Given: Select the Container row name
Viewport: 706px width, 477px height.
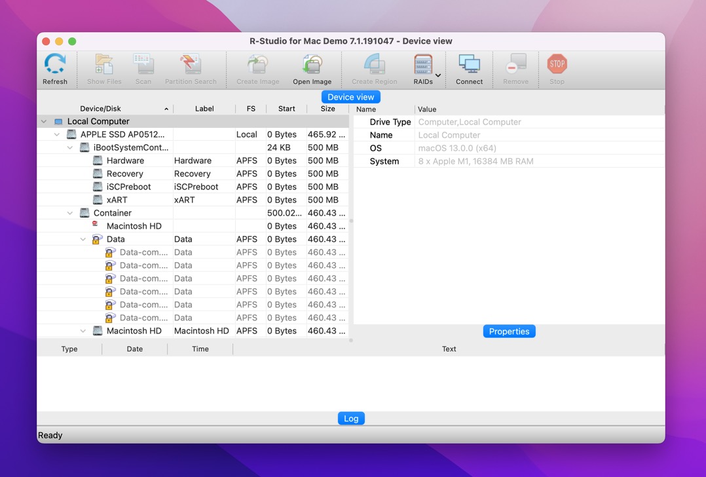Looking at the screenshot, I should pyautogui.click(x=113, y=212).
